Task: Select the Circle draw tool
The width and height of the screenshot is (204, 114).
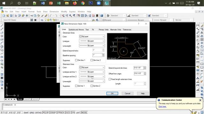Action: [x=2, y=47]
